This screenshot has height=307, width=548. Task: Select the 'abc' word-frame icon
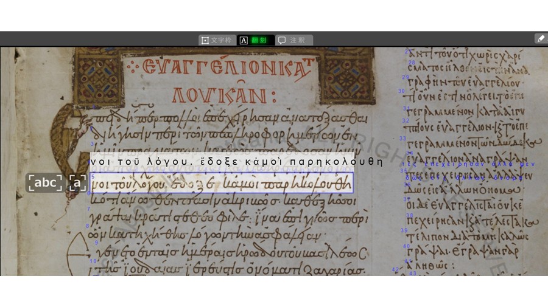45,182
